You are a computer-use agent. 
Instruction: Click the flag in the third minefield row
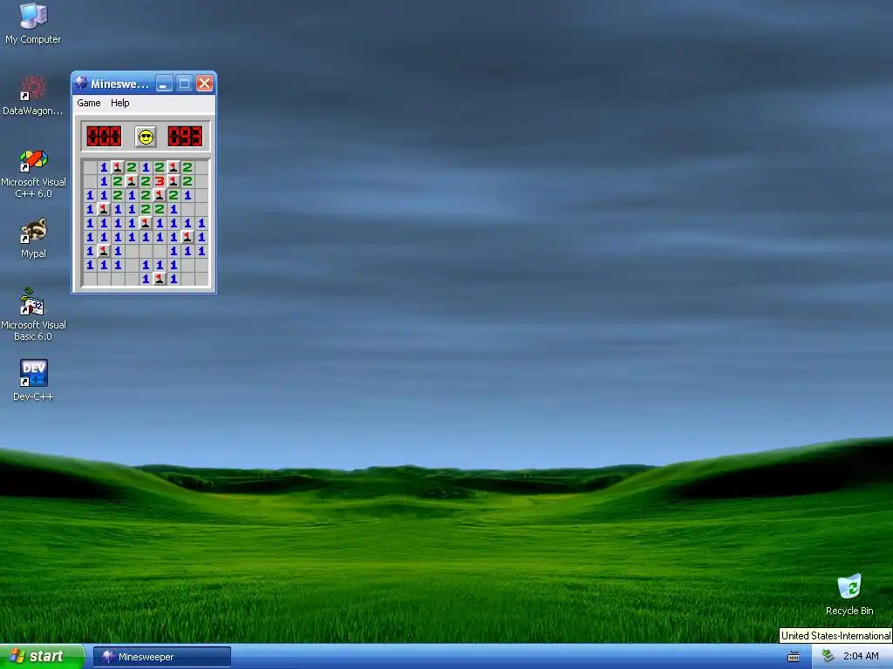(x=160, y=195)
